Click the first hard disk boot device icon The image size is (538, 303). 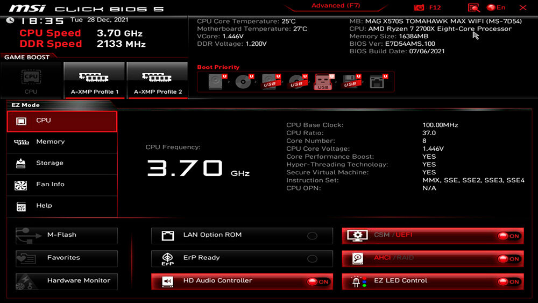[217, 82]
